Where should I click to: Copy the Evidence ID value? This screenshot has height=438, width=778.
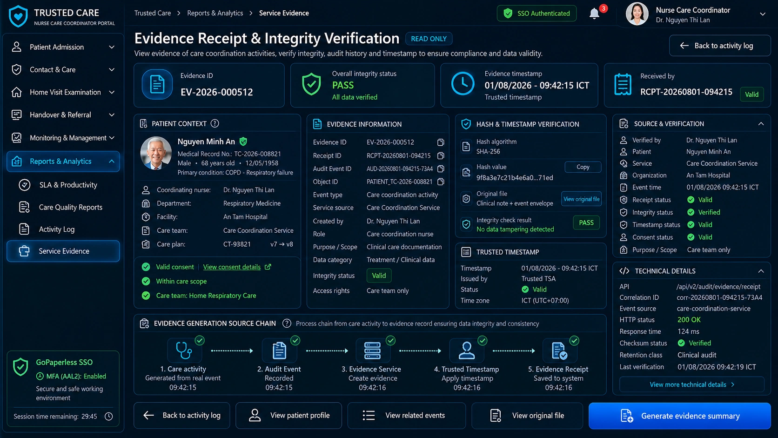click(441, 142)
